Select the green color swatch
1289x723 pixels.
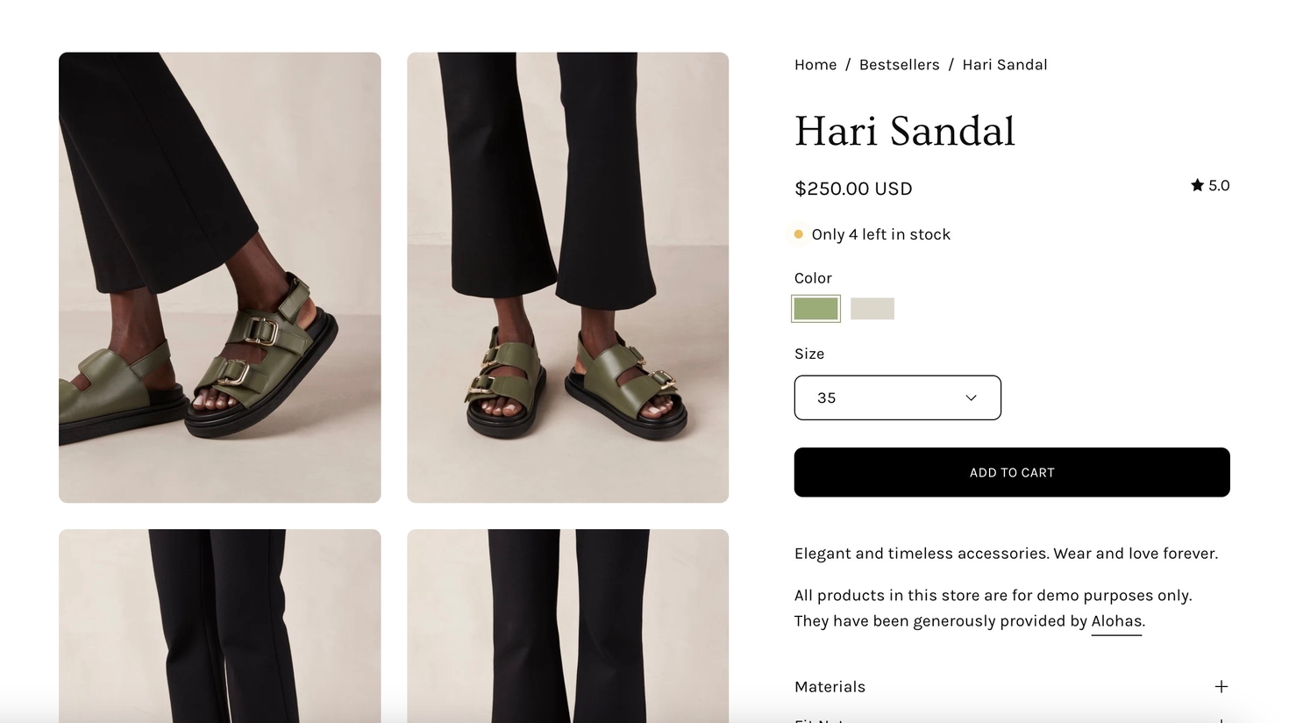point(815,309)
